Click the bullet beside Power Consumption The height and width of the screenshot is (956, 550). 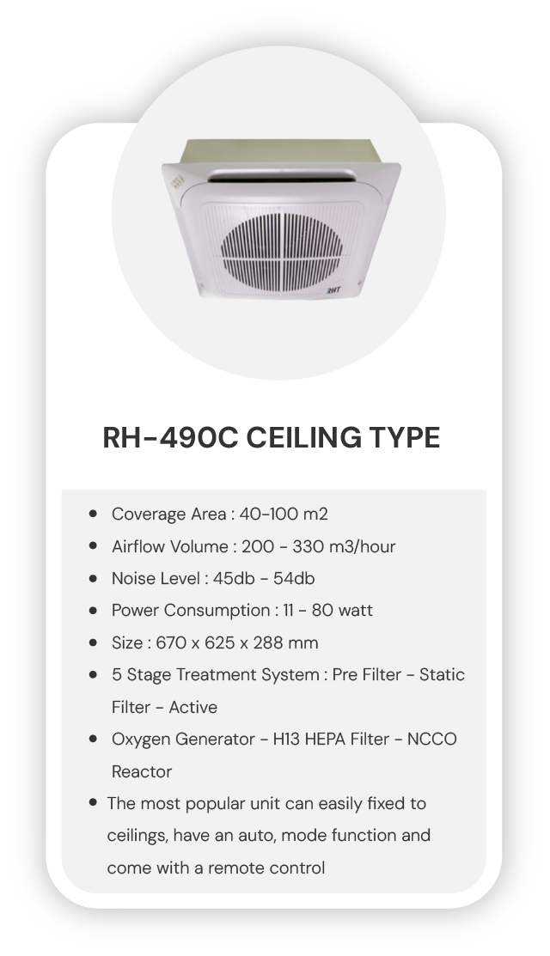click(x=93, y=611)
